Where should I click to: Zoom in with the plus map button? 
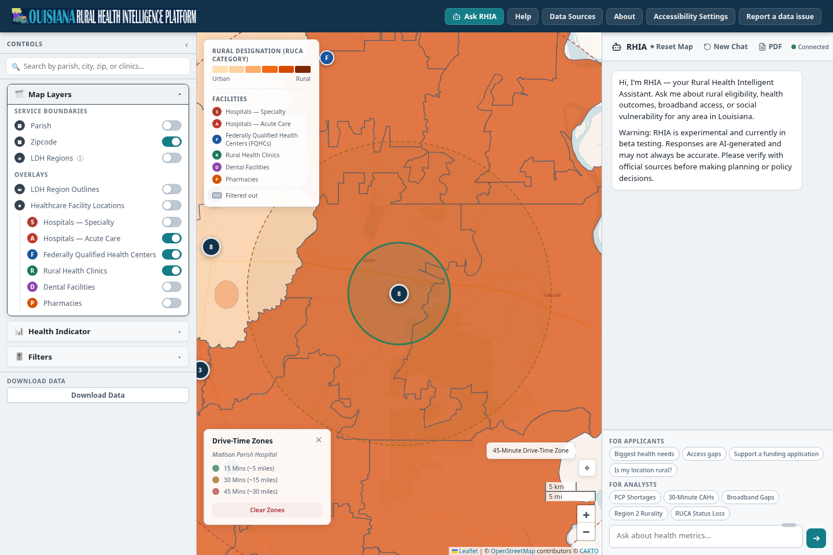click(586, 515)
